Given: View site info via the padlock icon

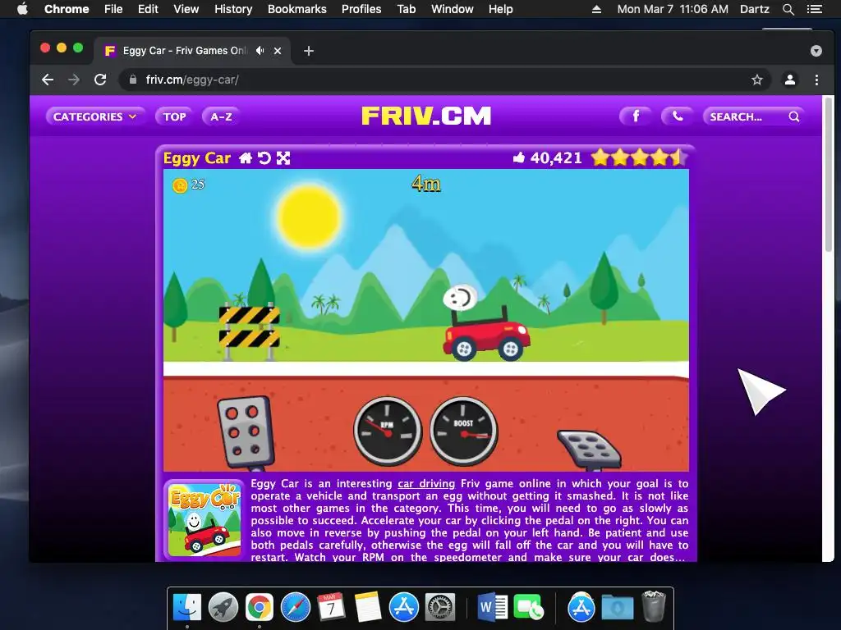Looking at the screenshot, I should pos(133,80).
